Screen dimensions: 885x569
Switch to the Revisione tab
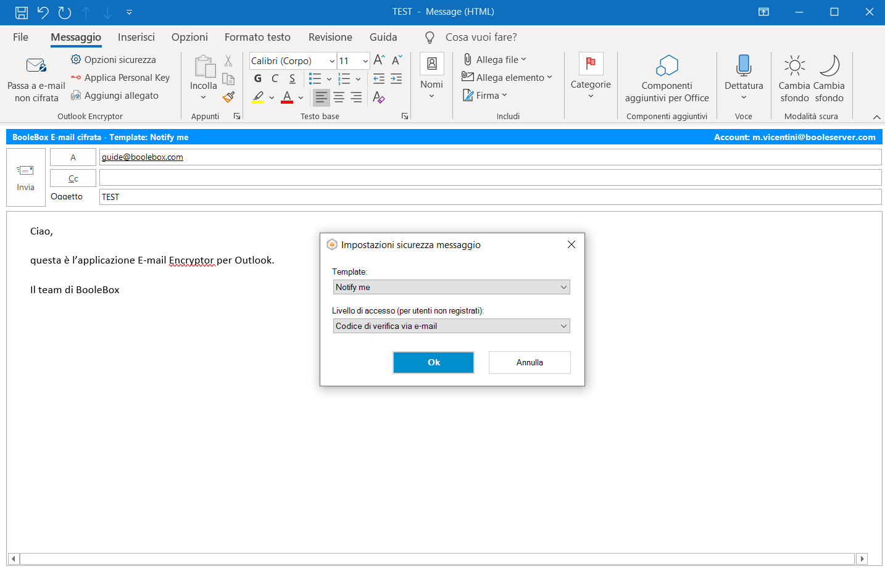point(330,37)
